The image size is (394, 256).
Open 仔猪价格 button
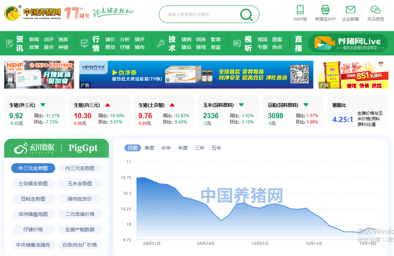tap(33, 229)
